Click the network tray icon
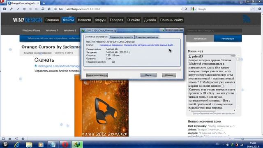This screenshot has width=263, height=148. point(242,145)
